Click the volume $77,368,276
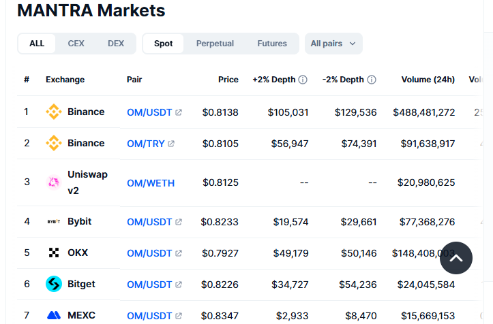The height and width of the screenshot is (324, 493). click(x=427, y=222)
